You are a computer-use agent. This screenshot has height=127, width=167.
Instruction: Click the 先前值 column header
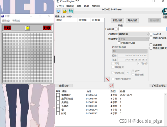click(97, 20)
